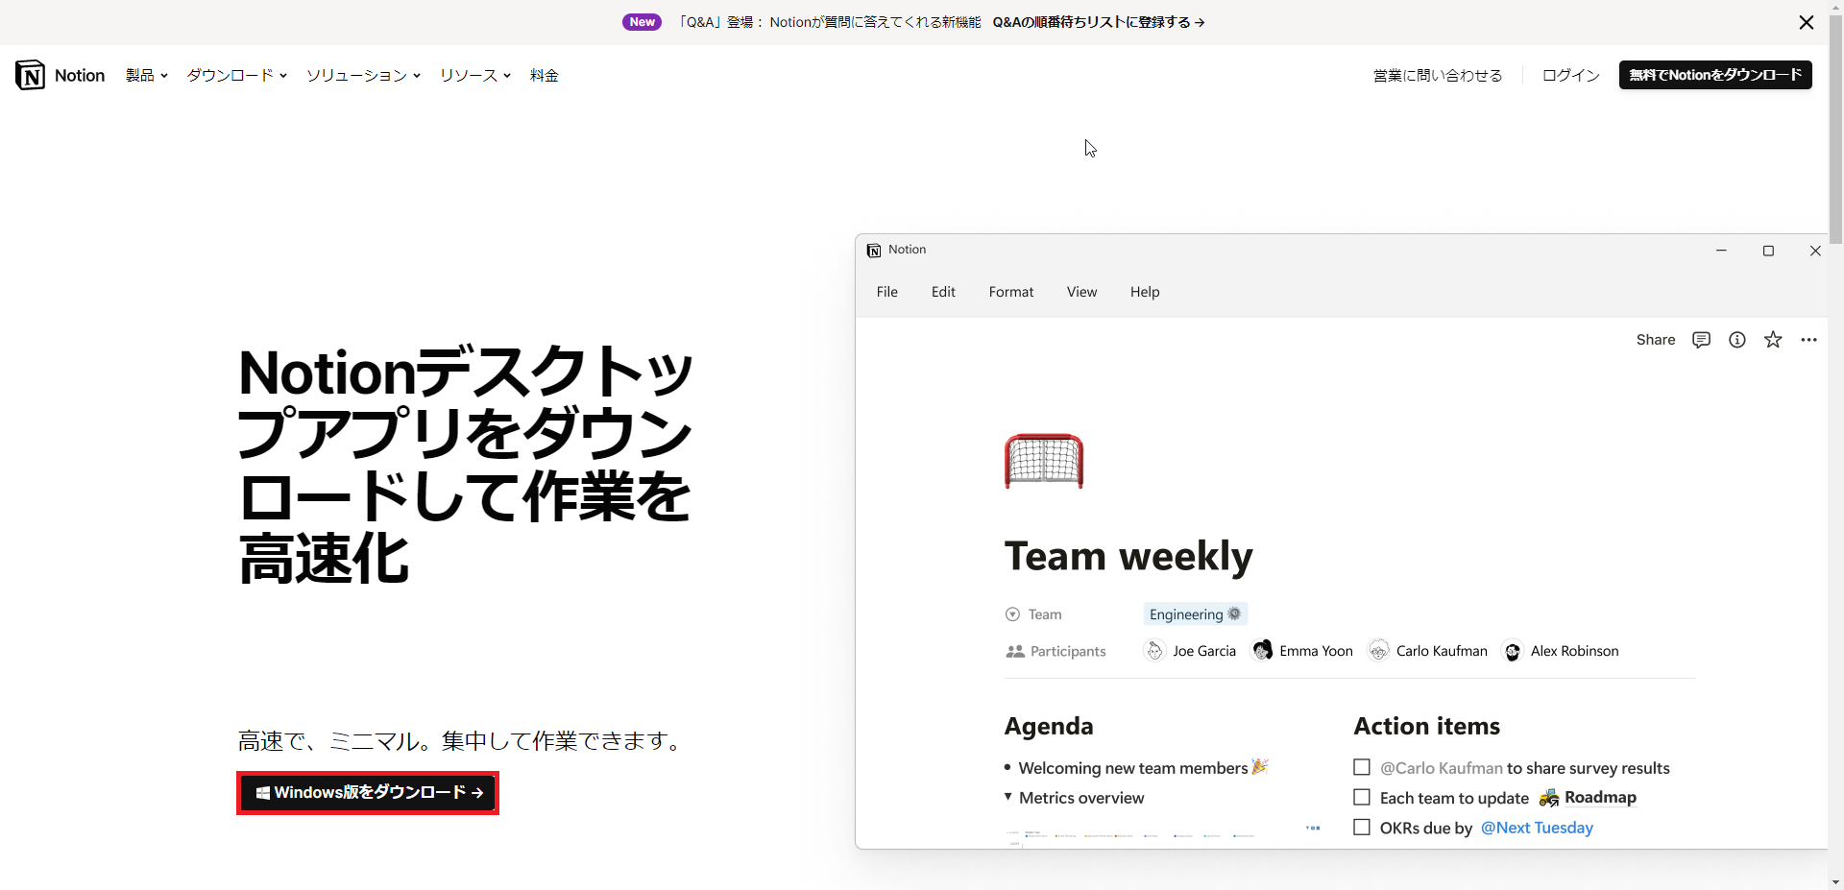Click the Notion app icon in window title bar

pyautogui.click(x=874, y=251)
